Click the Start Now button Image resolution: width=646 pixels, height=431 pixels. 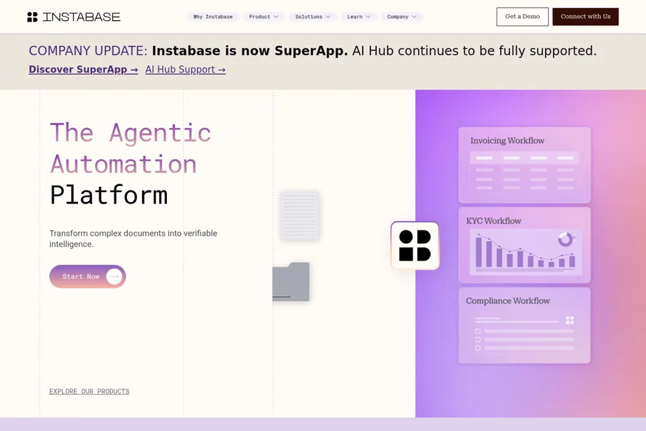[87, 276]
